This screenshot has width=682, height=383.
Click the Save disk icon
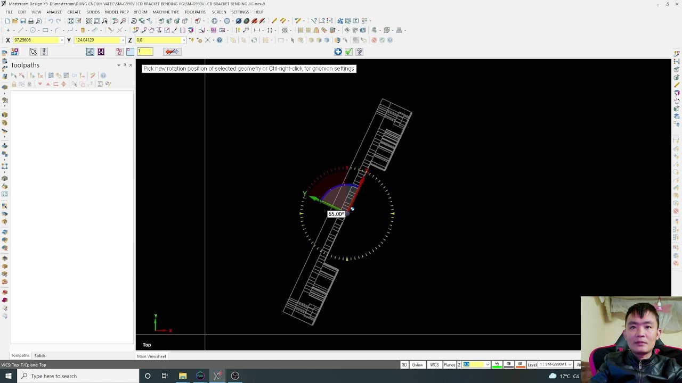(x=23, y=21)
